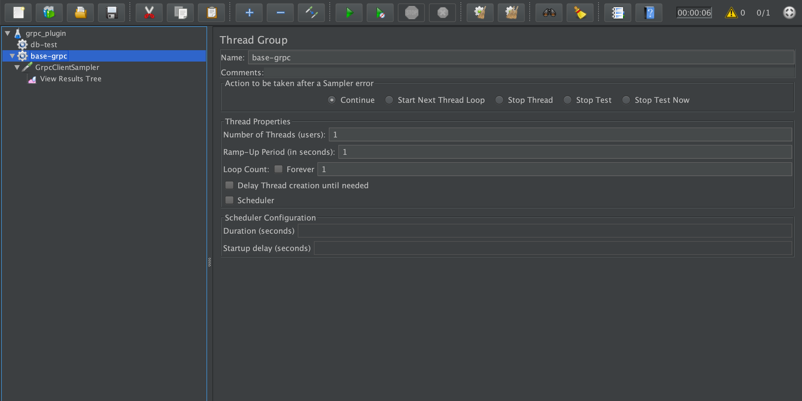Select the Stop Test Now radio option
Image resolution: width=802 pixels, height=401 pixels.
626,100
